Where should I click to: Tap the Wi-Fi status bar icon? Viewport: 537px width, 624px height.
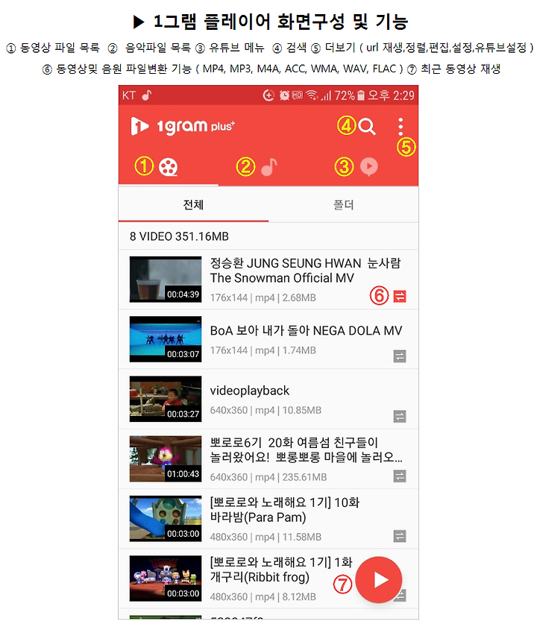[x=312, y=95]
